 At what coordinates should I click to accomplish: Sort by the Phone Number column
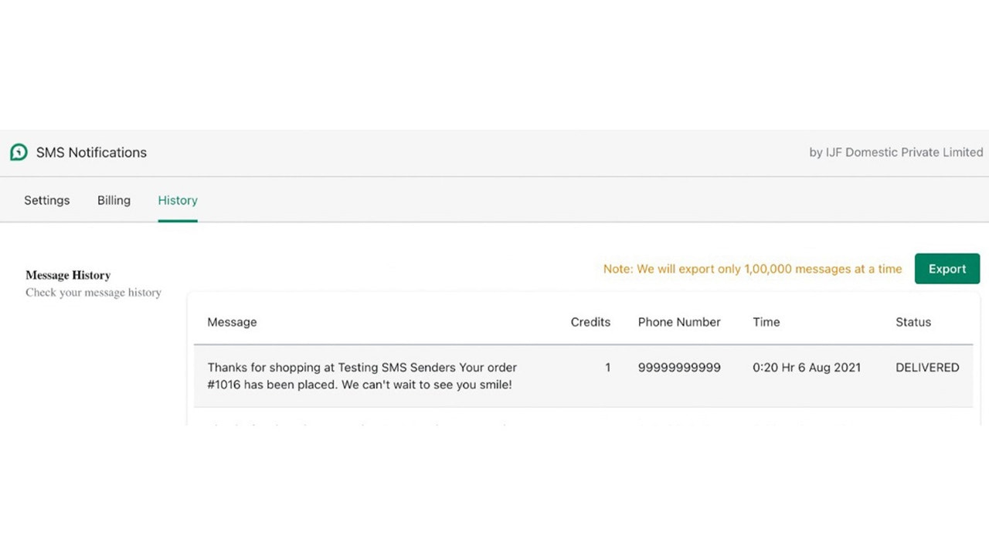coord(679,322)
